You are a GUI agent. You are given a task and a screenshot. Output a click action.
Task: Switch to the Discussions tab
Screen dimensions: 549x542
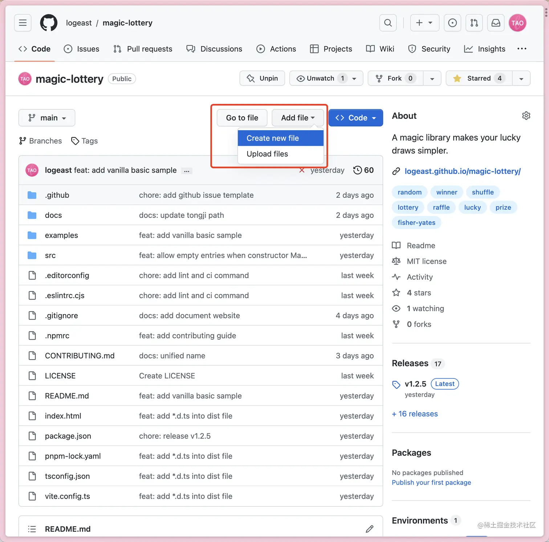click(214, 49)
